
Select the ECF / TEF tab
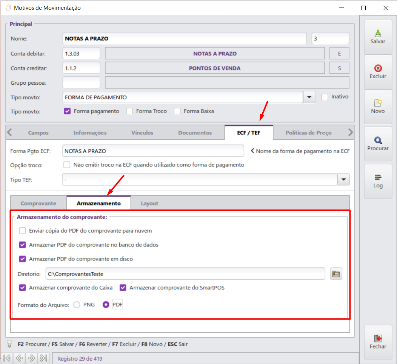click(x=249, y=133)
